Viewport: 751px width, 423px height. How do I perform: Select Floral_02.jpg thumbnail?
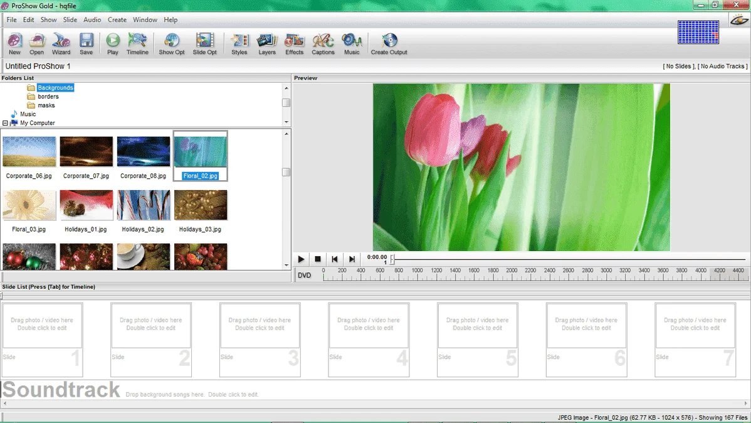[200, 156]
